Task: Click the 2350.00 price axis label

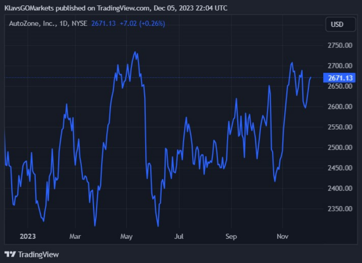Action: [340, 209]
